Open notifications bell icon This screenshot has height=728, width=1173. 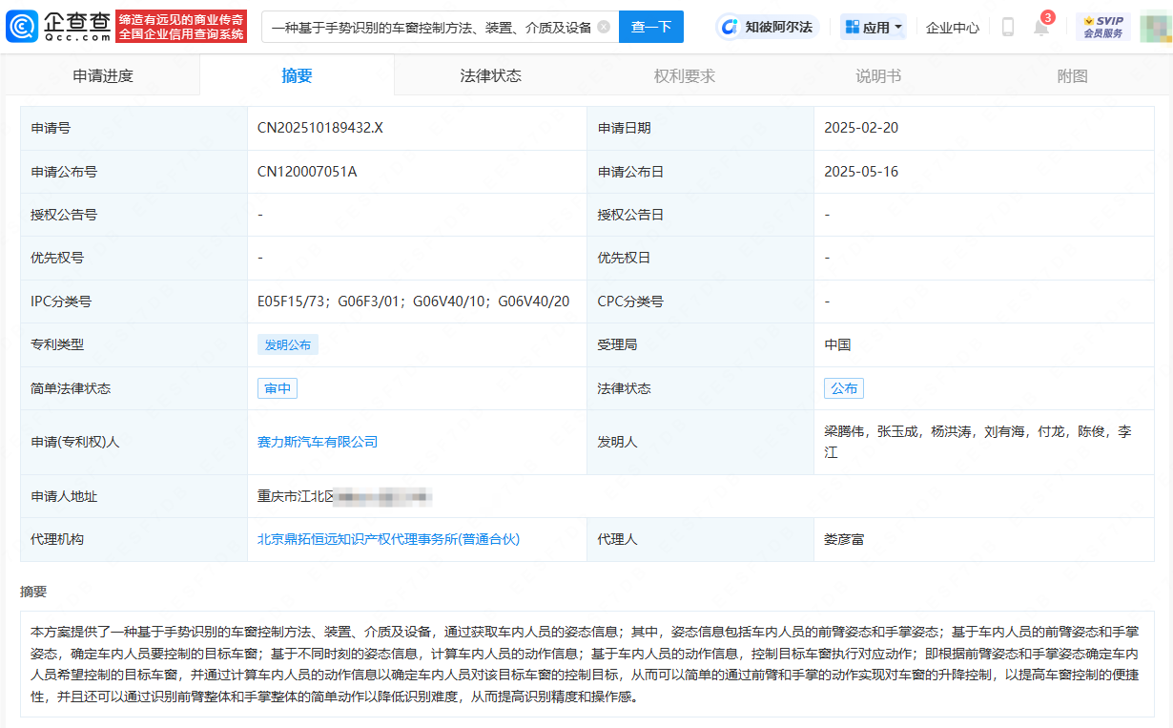(1041, 26)
